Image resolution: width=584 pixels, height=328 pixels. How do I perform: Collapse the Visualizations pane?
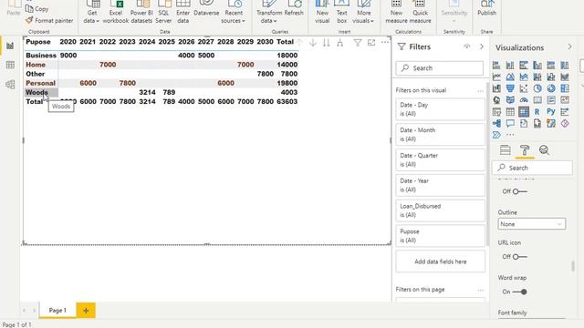pos(569,46)
